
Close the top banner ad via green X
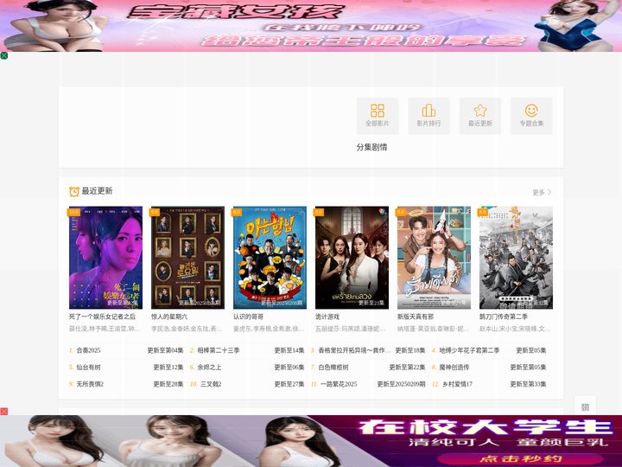(x=4, y=55)
